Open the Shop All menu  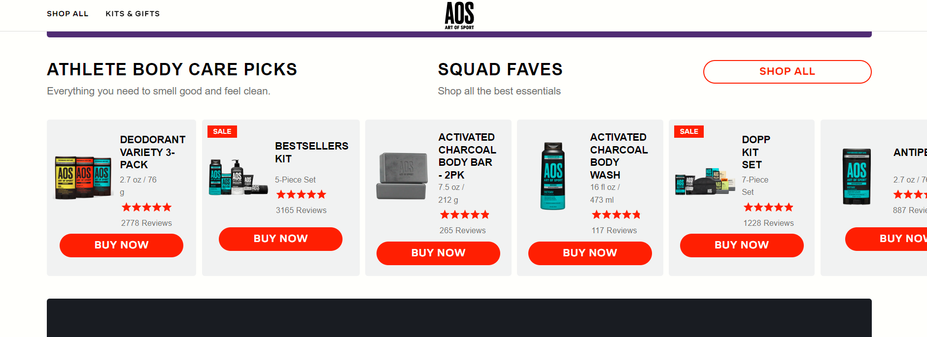[68, 14]
